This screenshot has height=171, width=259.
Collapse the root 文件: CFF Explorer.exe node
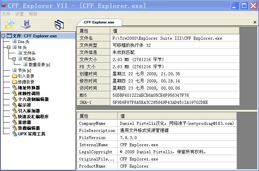3,36
